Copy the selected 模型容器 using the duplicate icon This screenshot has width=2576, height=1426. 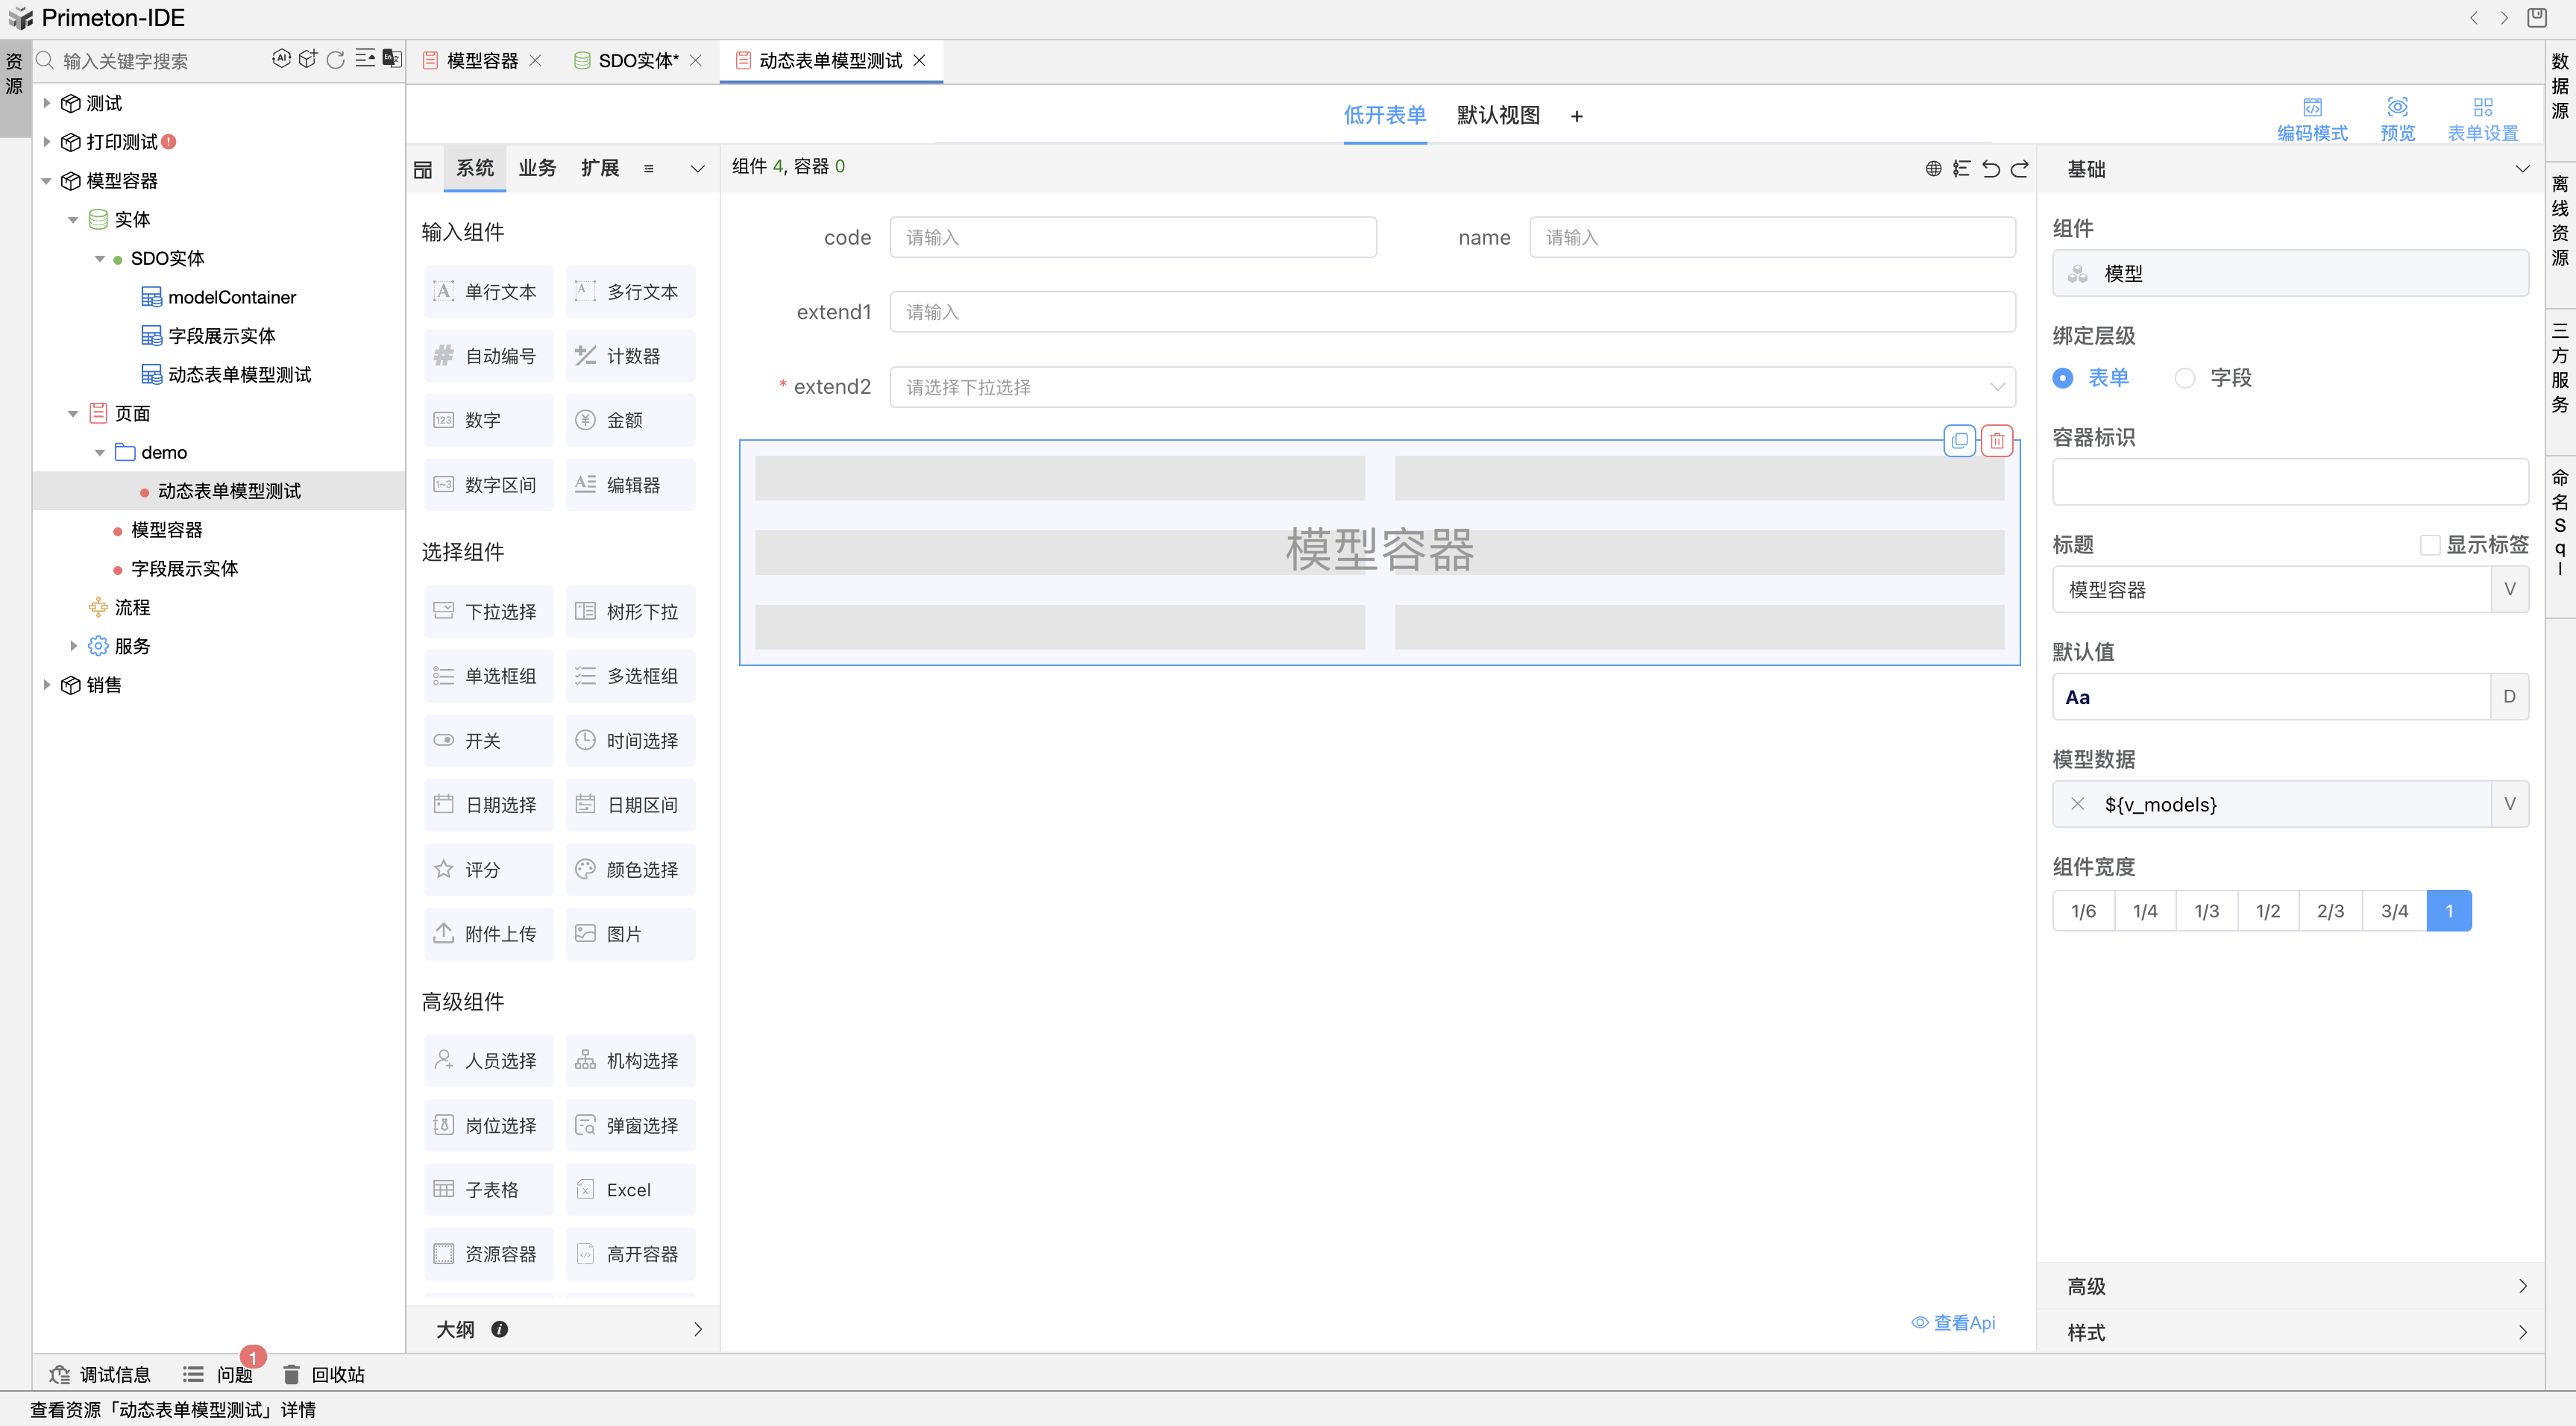(x=1959, y=440)
